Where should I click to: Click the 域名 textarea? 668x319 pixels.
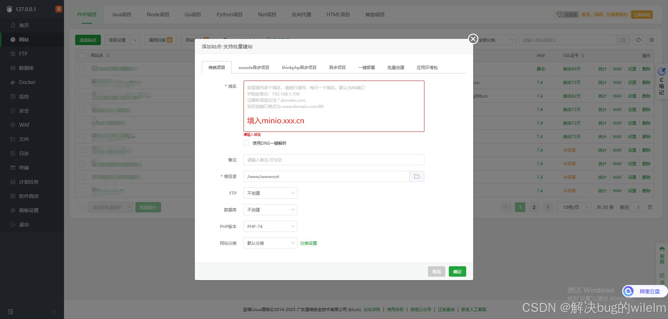[x=334, y=106]
